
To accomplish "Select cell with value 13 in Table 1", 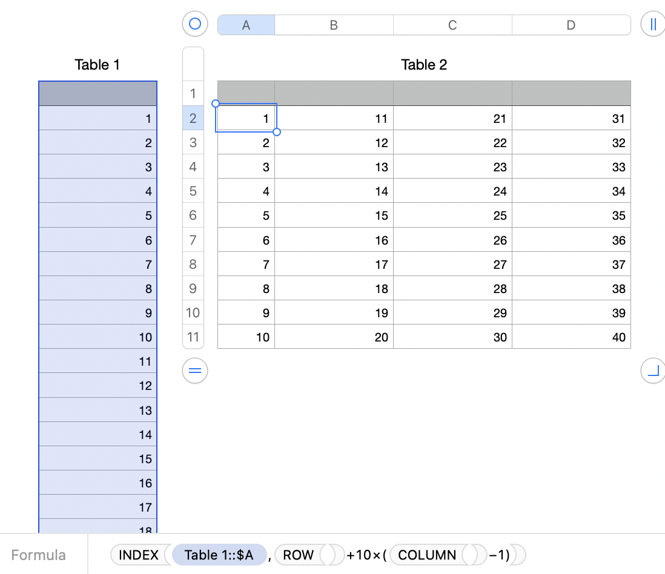I will 98,410.
